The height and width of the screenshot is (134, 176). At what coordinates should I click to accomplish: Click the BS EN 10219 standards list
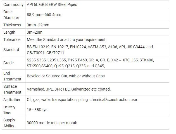(x=90, y=50)
